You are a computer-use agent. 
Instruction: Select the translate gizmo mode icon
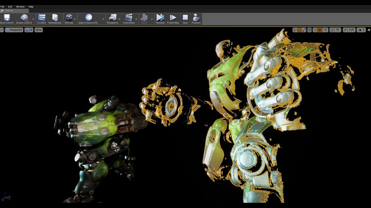click(x=294, y=30)
